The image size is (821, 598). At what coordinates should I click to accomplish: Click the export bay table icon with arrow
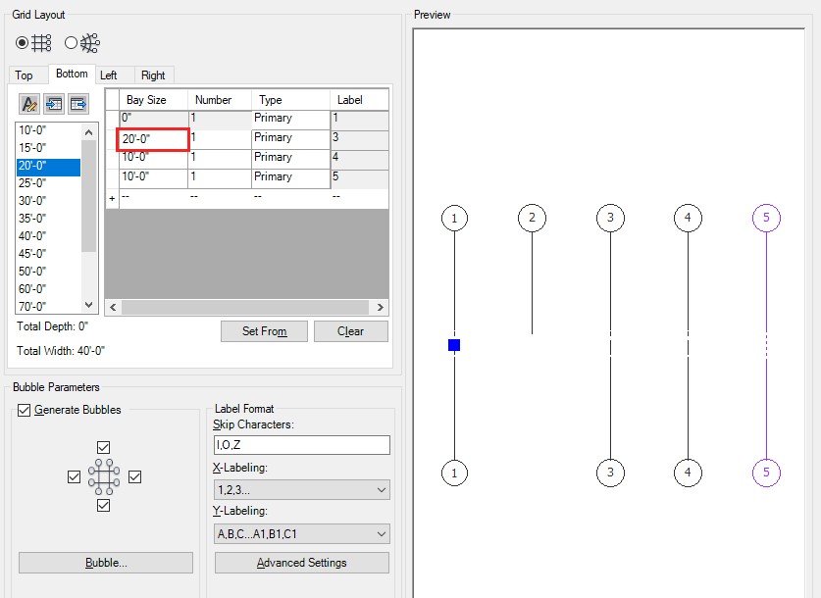[78, 104]
